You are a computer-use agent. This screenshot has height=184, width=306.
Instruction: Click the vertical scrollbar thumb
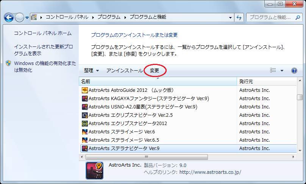300,97
